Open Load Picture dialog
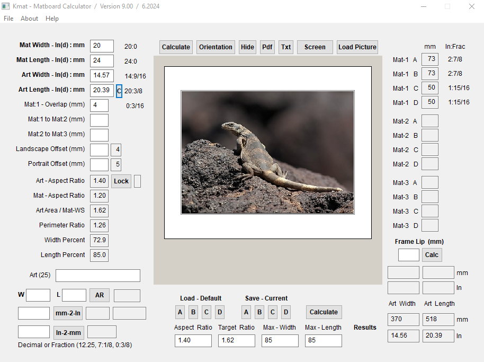Screen dimensions: 484x362 coord(357,47)
